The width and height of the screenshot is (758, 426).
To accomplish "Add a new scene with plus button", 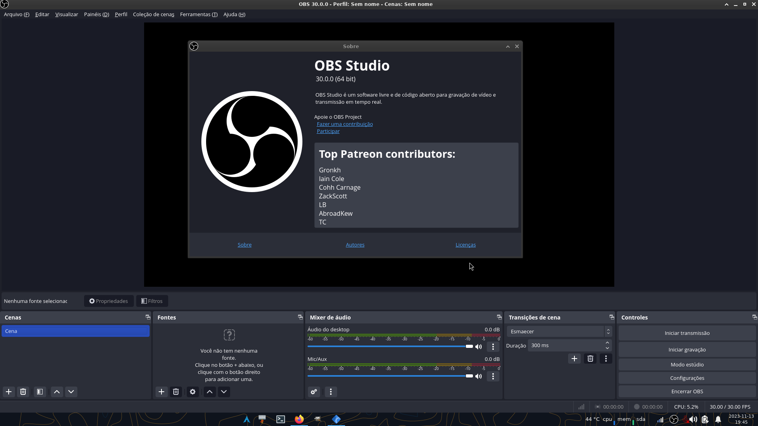I will (9, 392).
